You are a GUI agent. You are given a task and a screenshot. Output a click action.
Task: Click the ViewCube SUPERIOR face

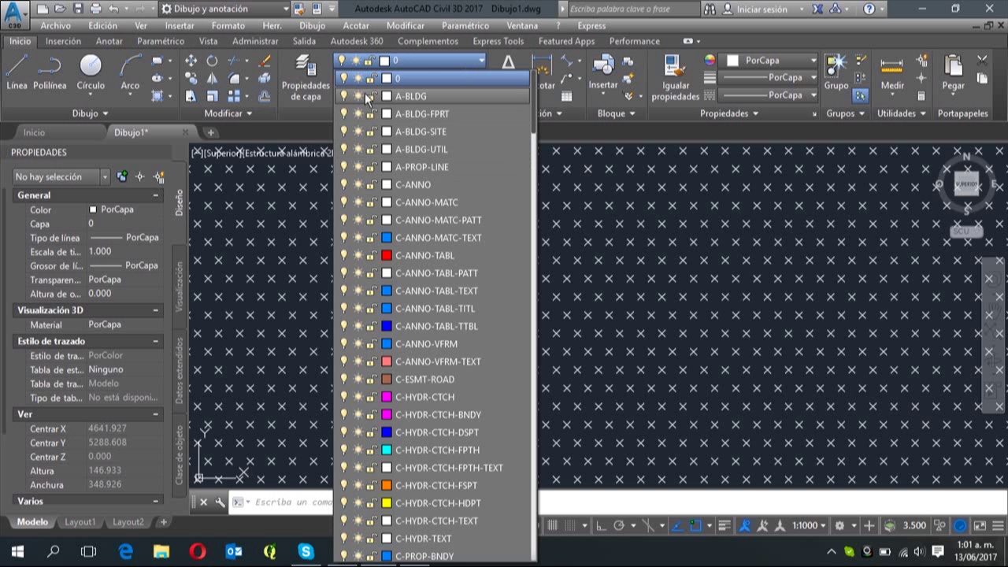tap(966, 184)
